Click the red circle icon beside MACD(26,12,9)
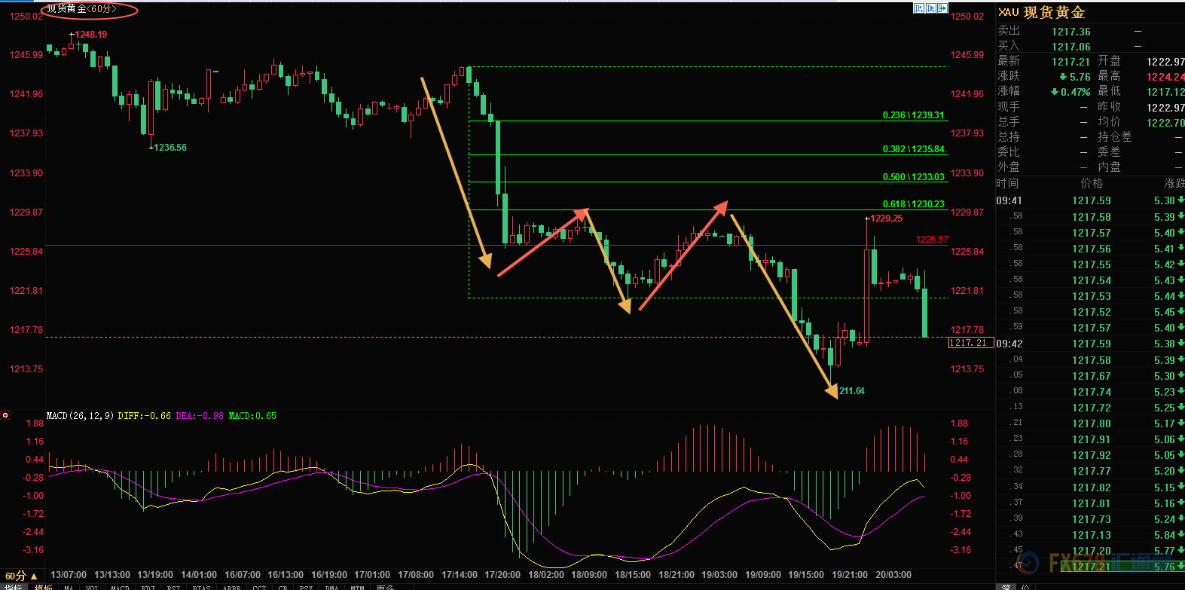The width and height of the screenshot is (1185, 590). [x=5, y=415]
